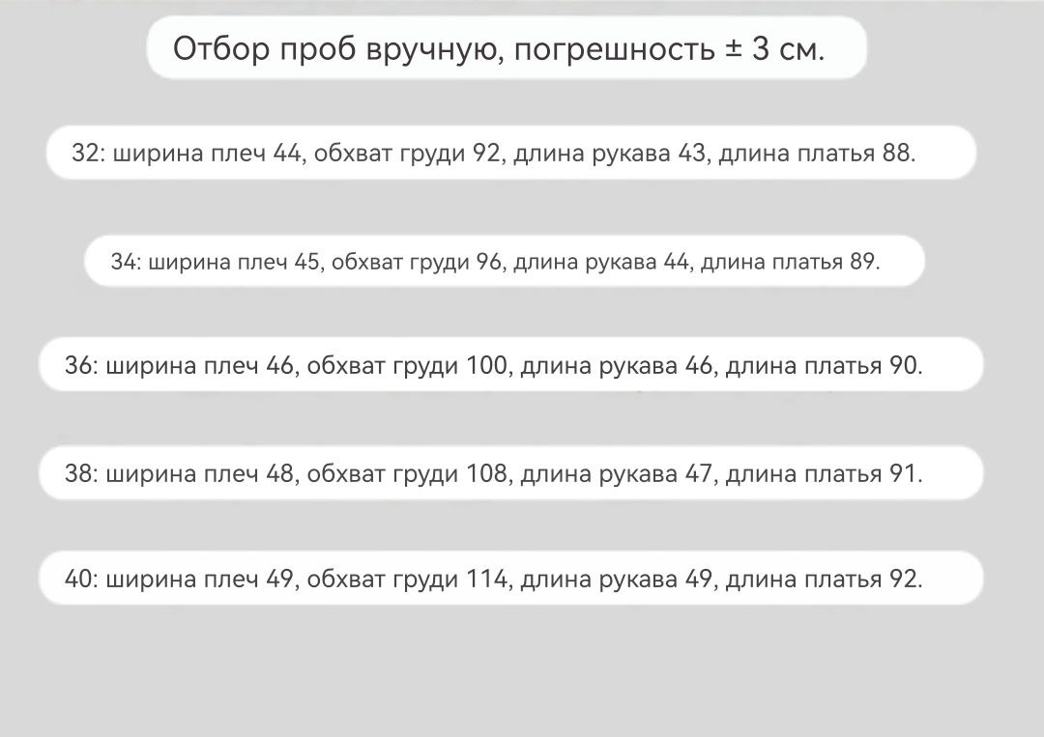Click the text 'длина платья 88'
1044x737 pixels.
[814, 153]
